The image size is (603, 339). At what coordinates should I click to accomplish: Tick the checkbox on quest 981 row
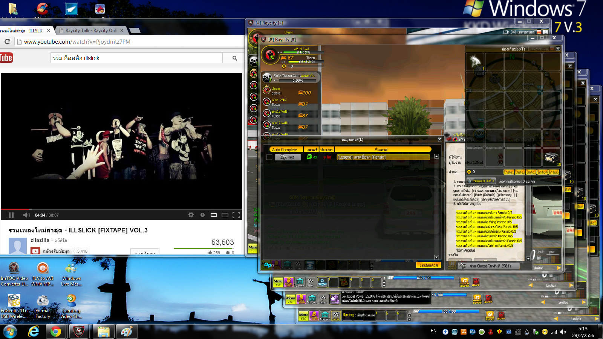(x=269, y=157)
